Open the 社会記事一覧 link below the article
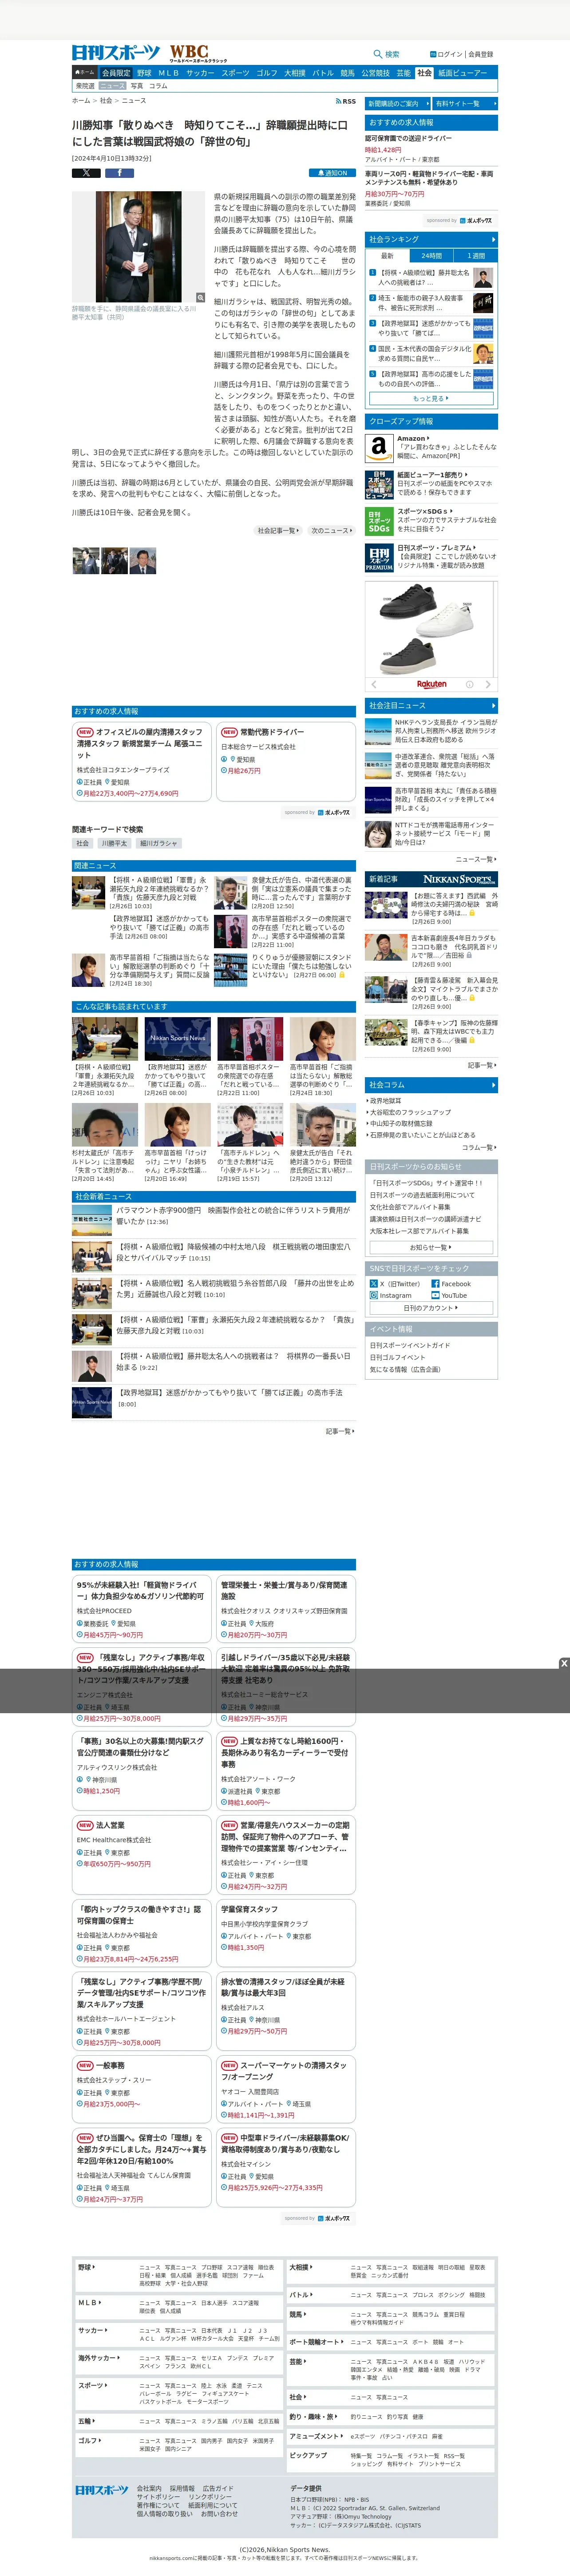 [x=277, y=530]
